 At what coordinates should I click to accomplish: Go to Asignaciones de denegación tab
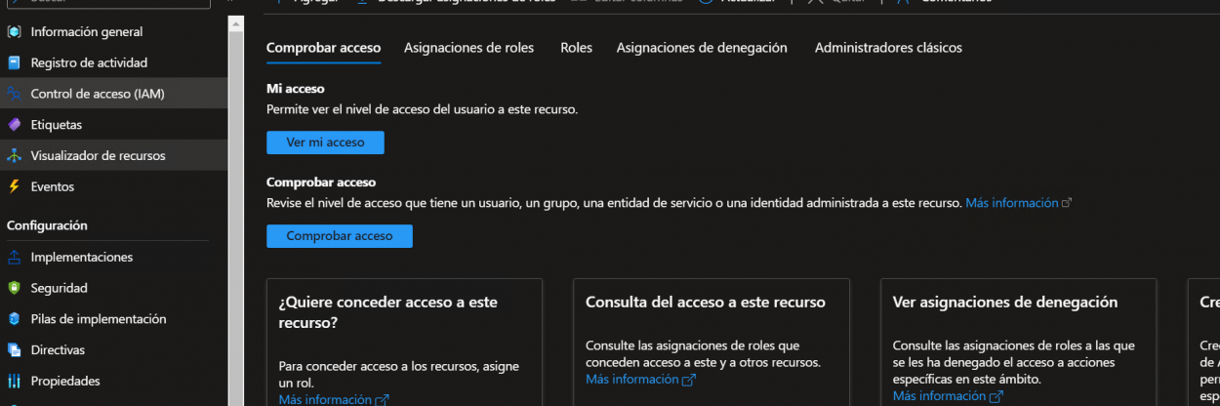(702, 48)
